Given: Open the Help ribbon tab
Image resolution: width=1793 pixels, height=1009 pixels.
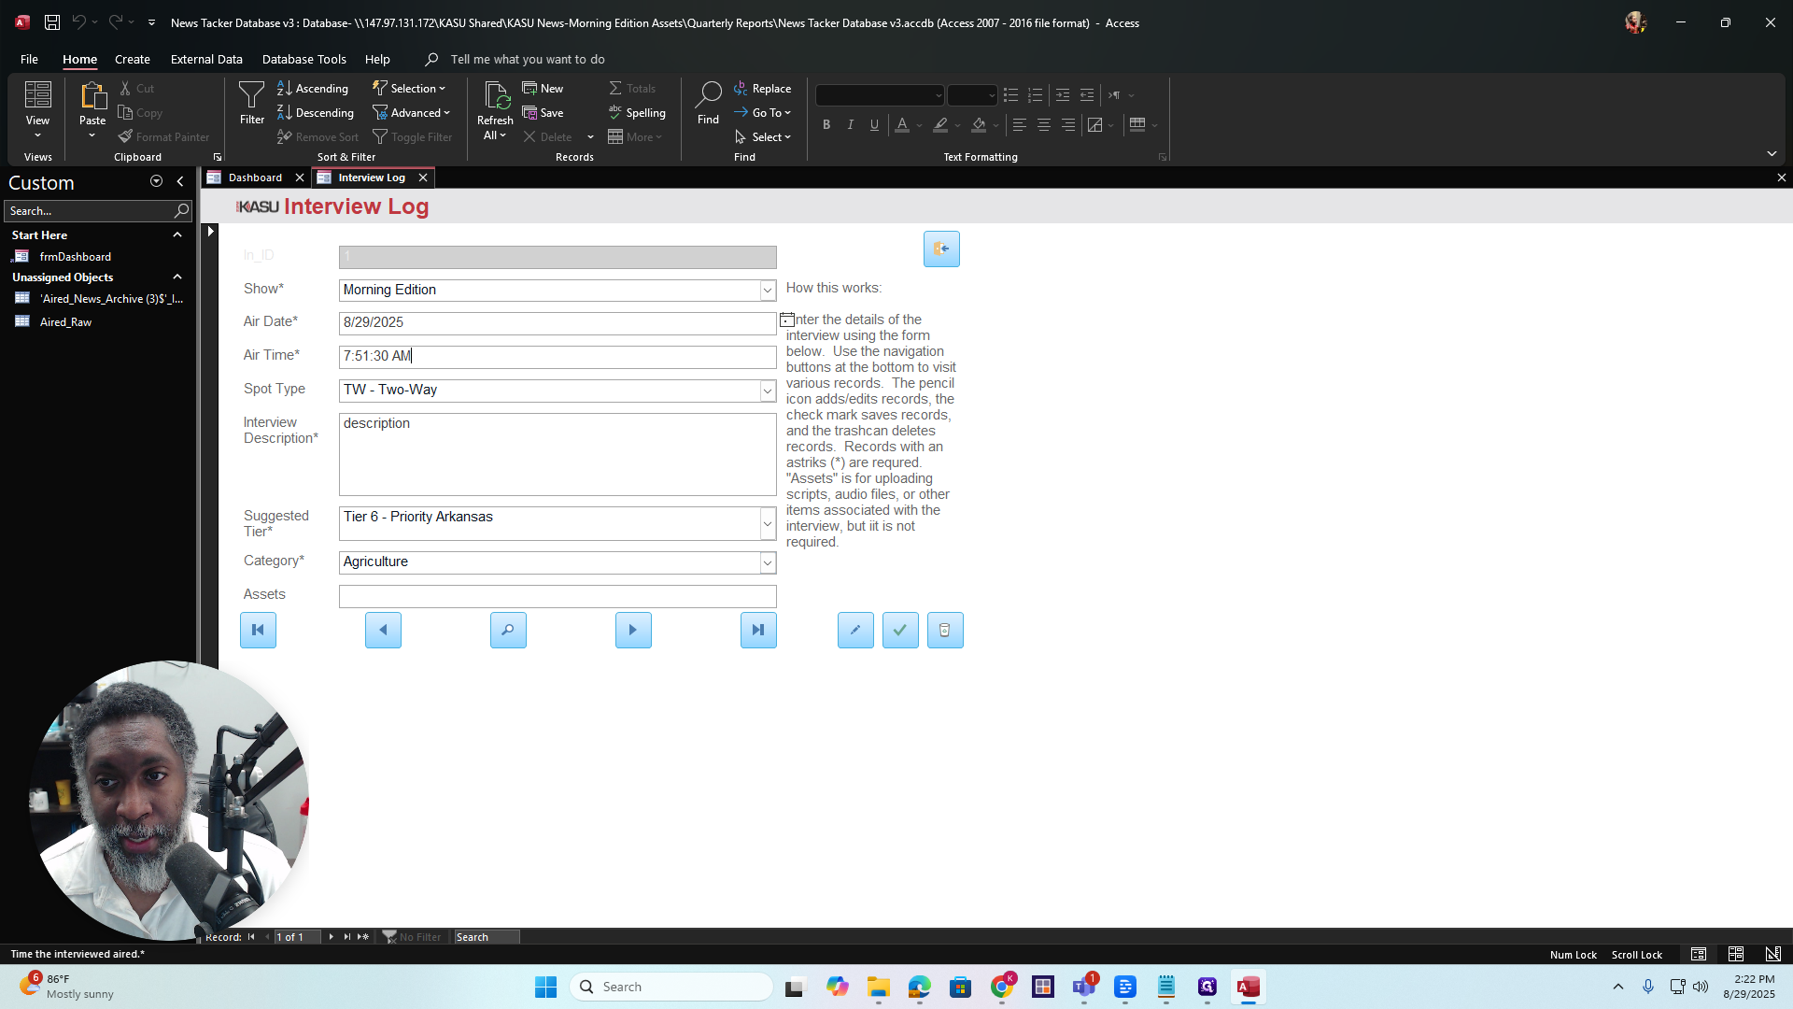Looking at the screenshot, I should click(377, 59).
